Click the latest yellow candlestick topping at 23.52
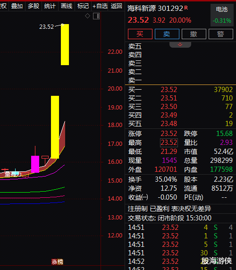236x270 pixels. point(65,44)
